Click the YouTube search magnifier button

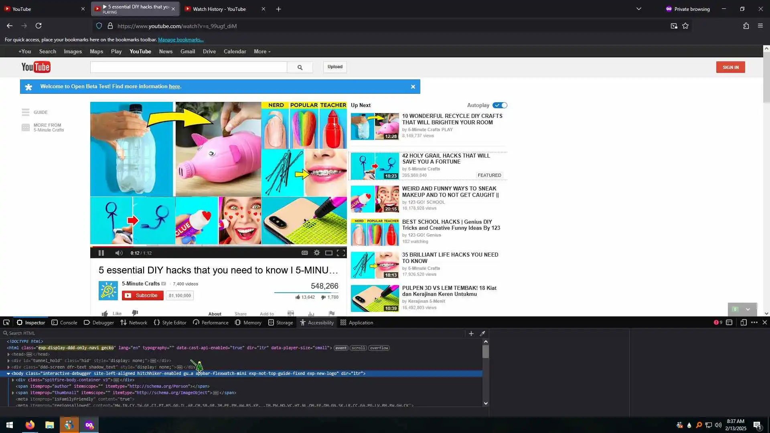(300, 67)
